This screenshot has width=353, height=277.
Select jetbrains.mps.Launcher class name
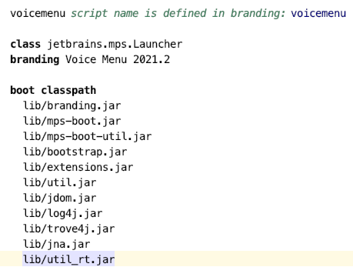[115, 45]
